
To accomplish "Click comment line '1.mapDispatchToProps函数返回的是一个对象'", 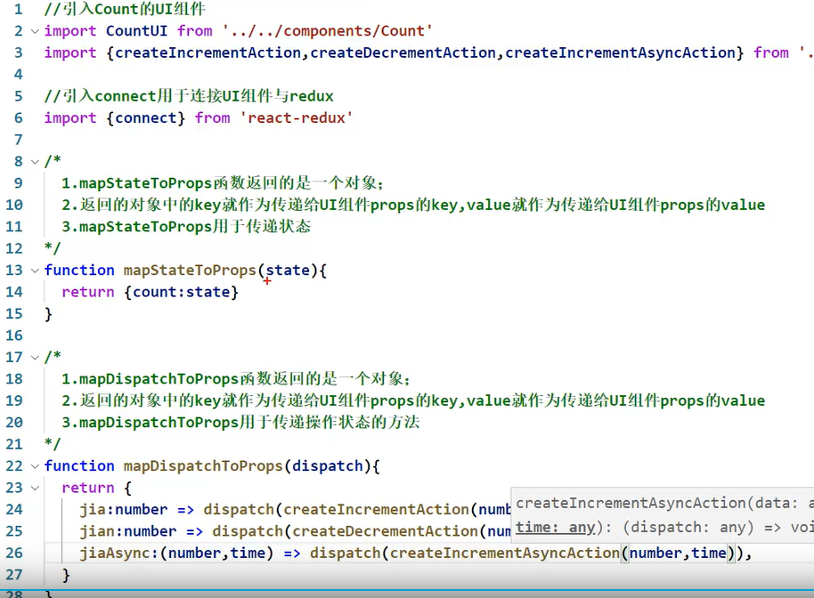I will (236, 378).
